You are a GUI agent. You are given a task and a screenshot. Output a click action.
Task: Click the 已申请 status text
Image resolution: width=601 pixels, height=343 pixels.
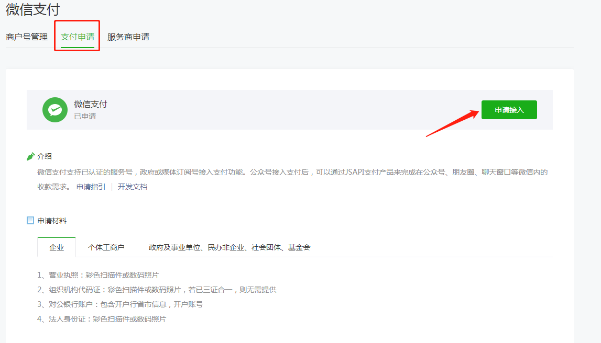click(x=85, y=116)
